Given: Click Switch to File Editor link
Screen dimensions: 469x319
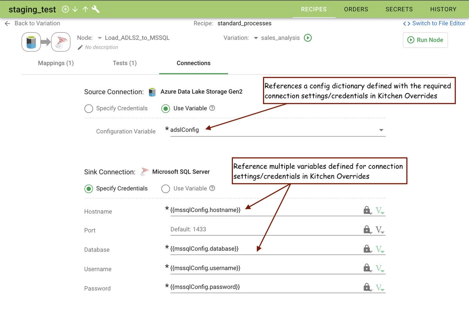Looking at the screenshot, I should point(434,23).
